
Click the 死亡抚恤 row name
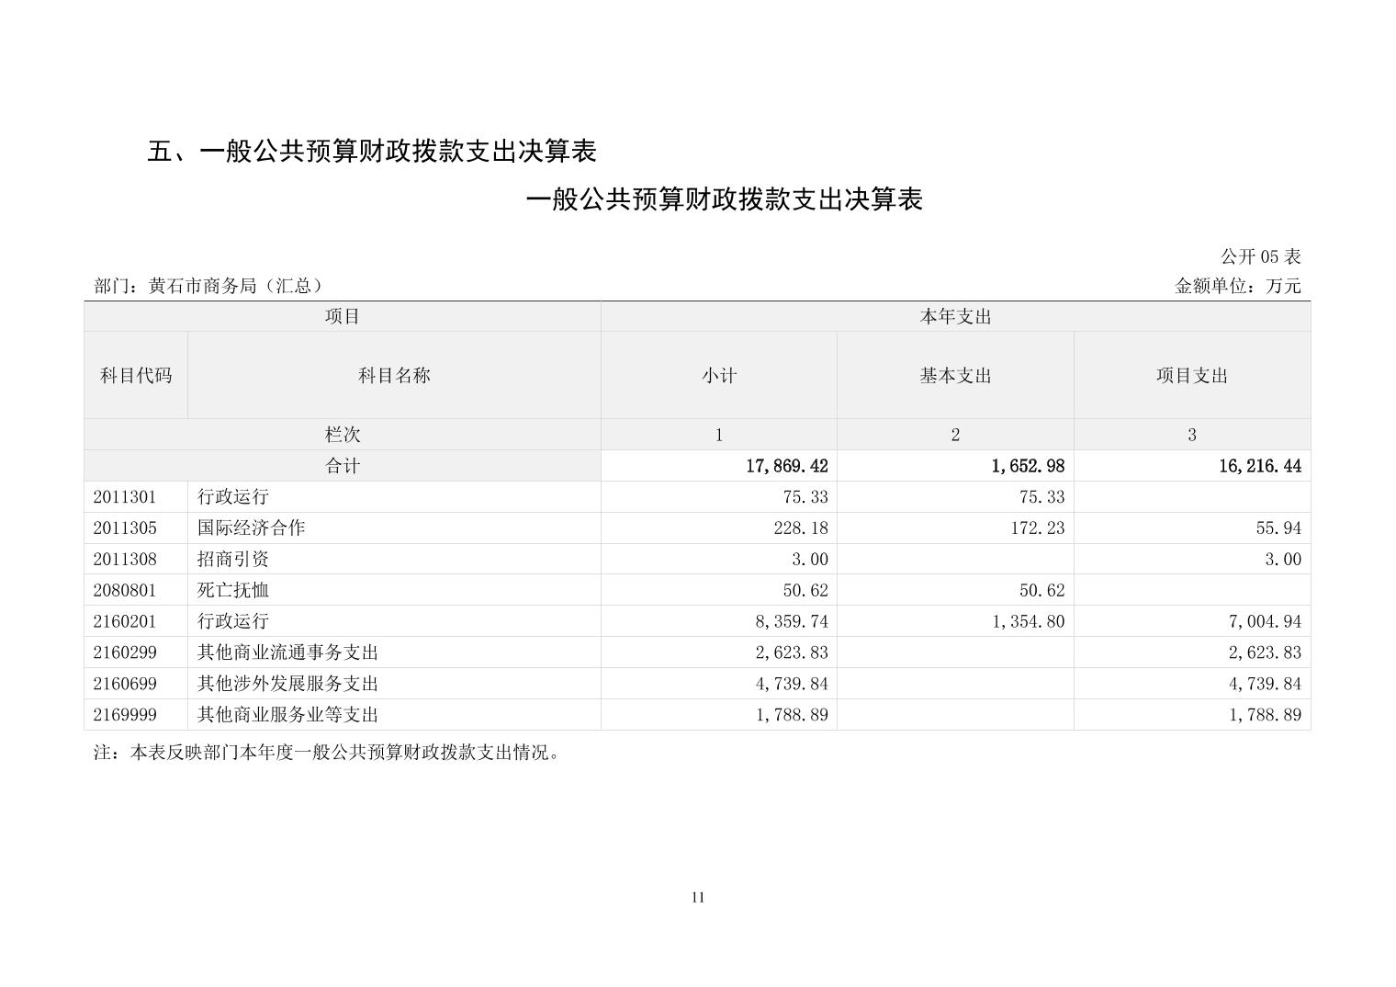[x=233, y=590]
